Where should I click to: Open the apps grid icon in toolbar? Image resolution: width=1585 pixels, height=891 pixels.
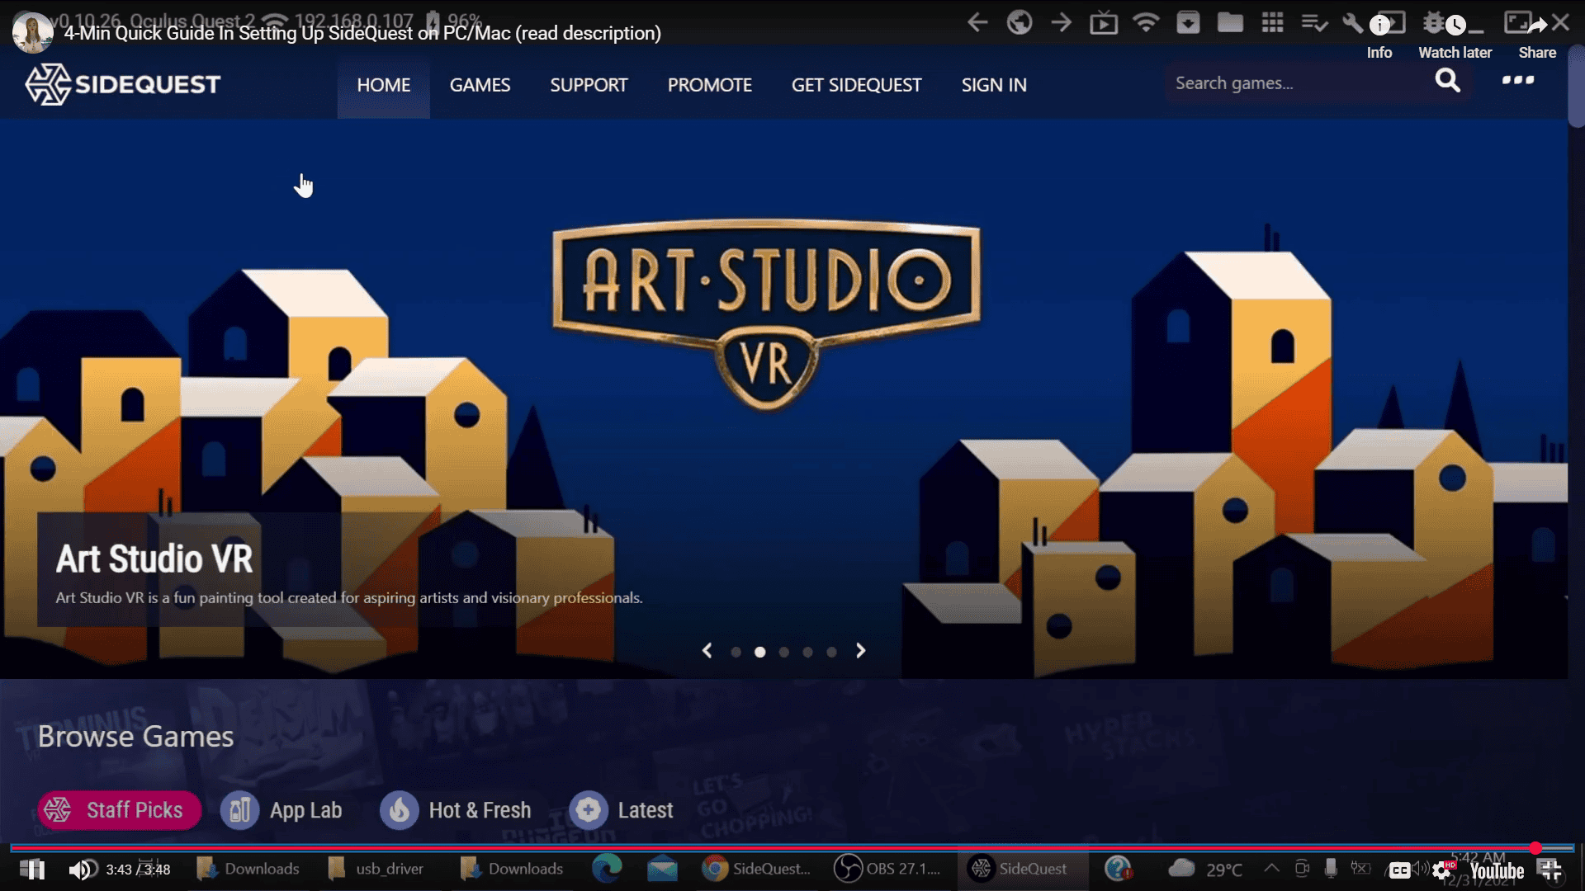(x=1272, y=22)
